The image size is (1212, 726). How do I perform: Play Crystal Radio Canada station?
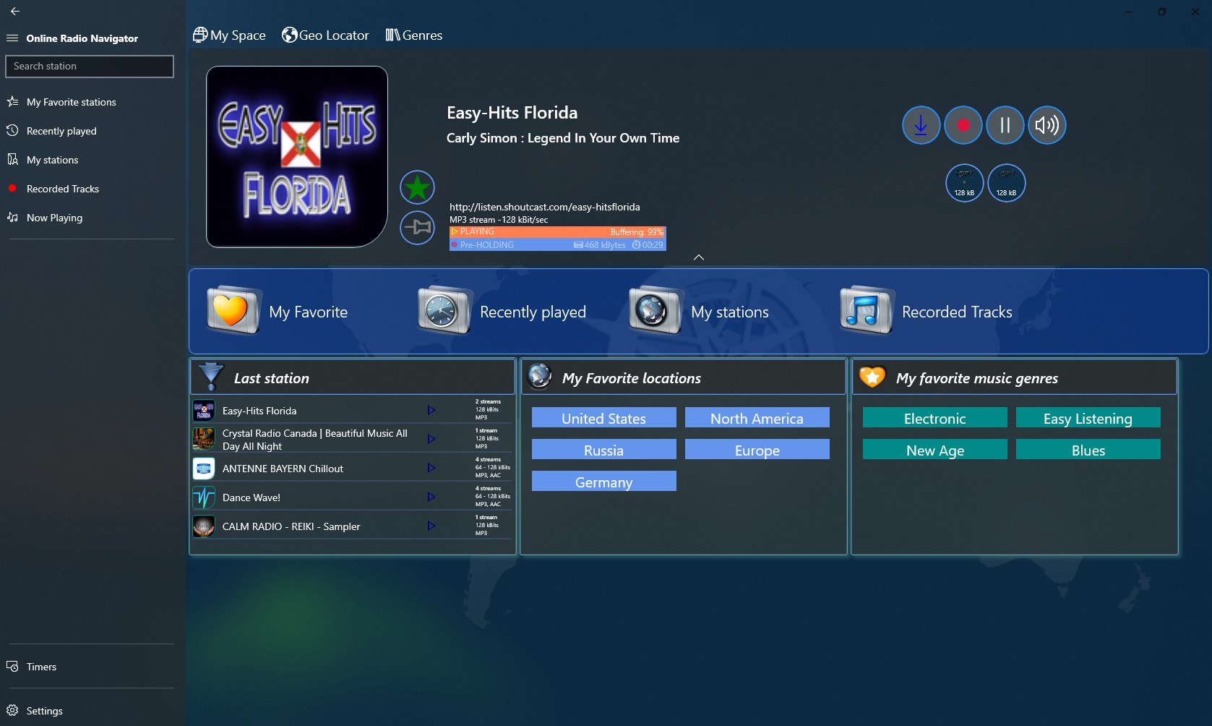(x=431, y=439)
